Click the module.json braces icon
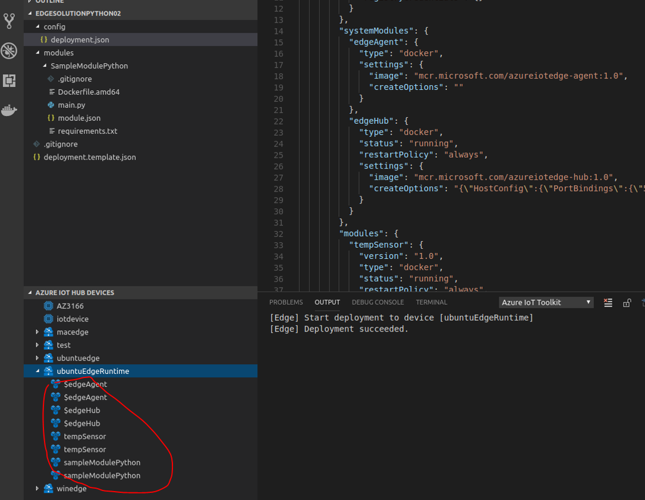Image resolution: width=645 pixels, height=500 pixels. (51, 118)
